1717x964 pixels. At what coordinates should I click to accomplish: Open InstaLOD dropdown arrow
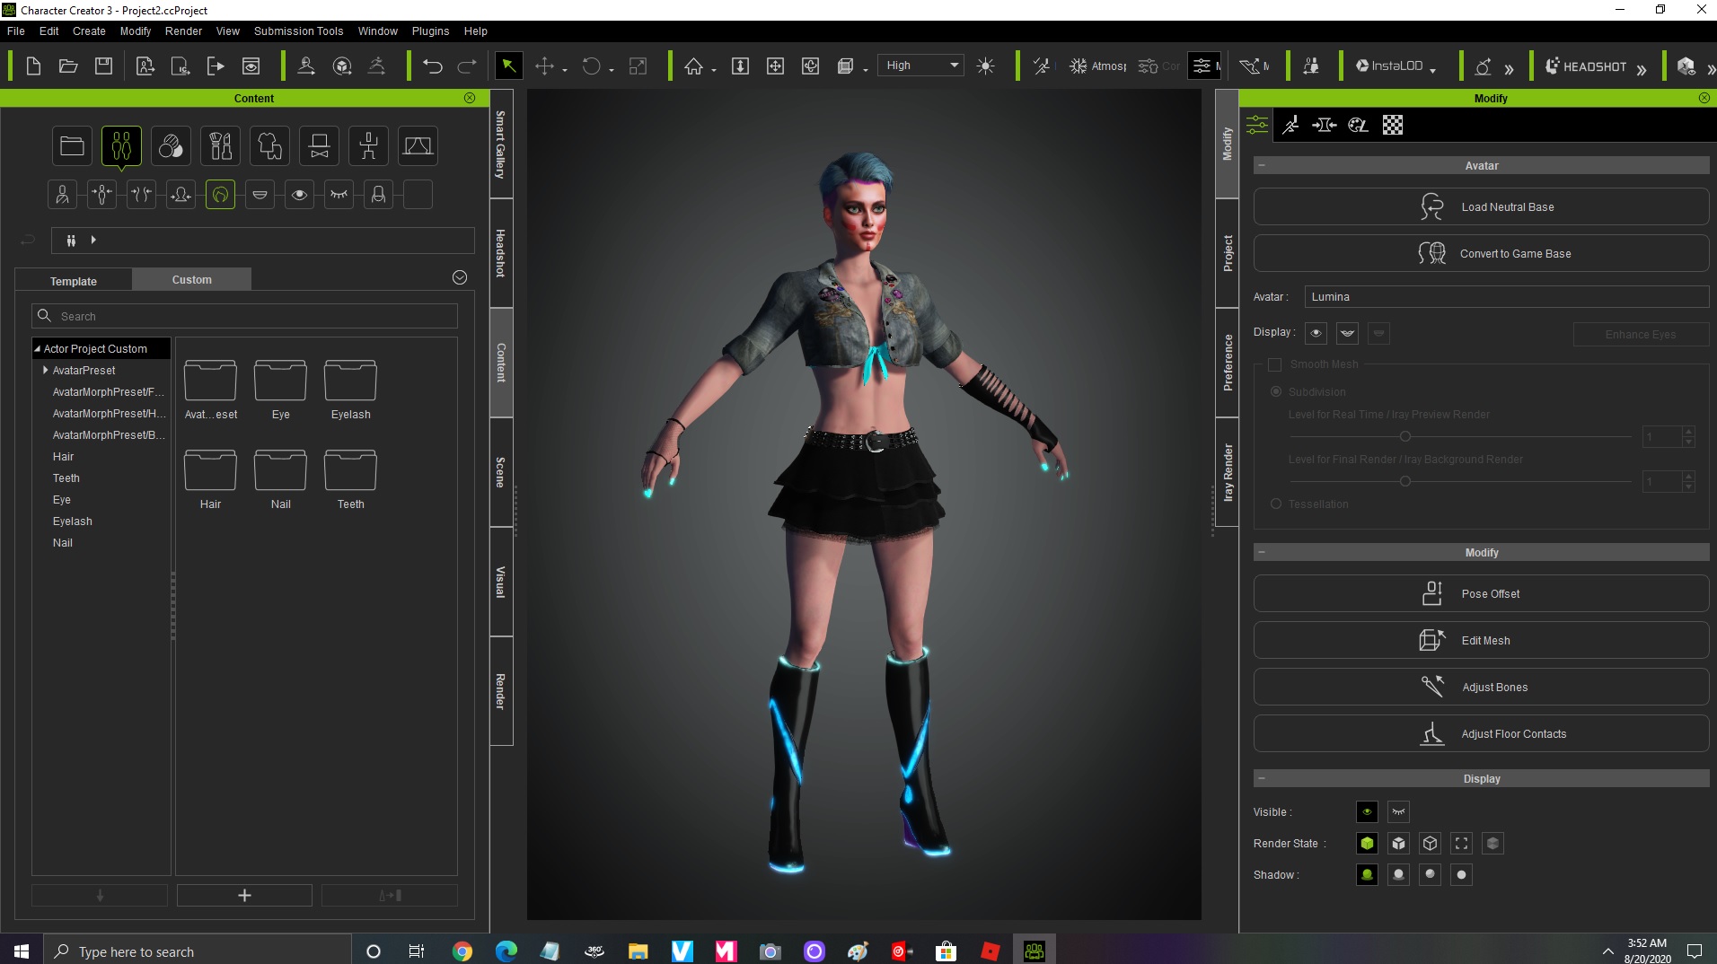click(1432, 69)
